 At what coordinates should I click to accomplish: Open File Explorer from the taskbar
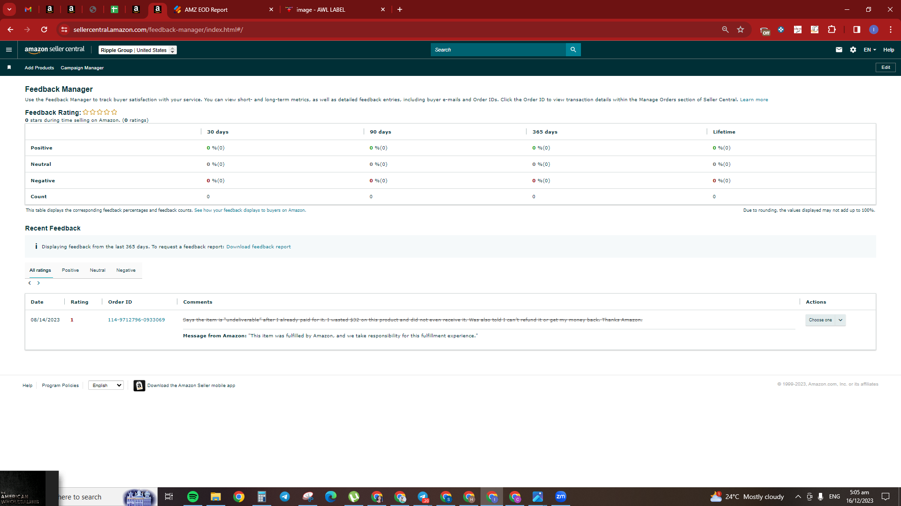click(216, 497)
